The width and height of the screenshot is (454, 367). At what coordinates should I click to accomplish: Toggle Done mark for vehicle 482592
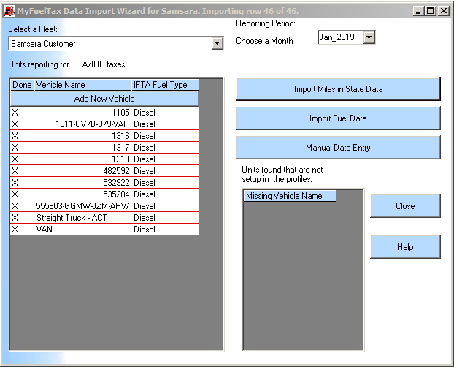tap(22, 171)
